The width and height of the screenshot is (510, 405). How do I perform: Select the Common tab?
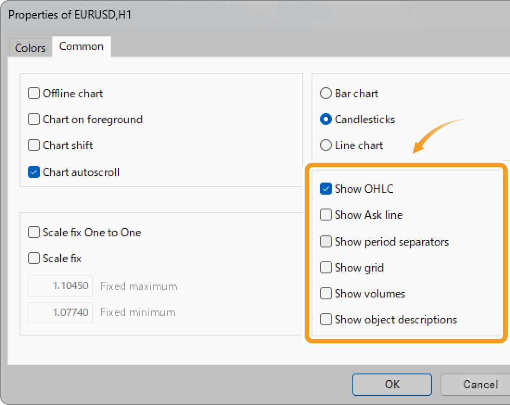tap(81, 46)
